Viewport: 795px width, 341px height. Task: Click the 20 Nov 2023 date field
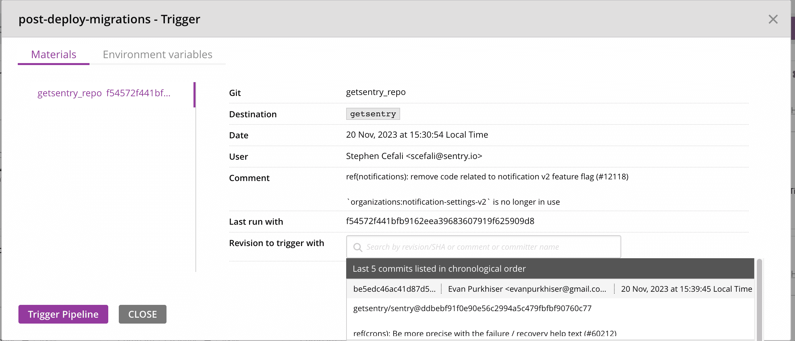tap(417, 134)
